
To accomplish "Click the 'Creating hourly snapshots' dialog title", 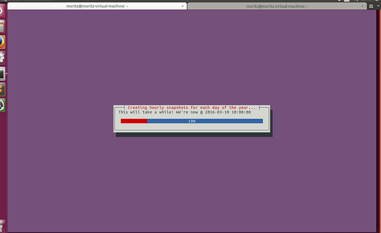I will pyautogui.click(x=192, y=107).
